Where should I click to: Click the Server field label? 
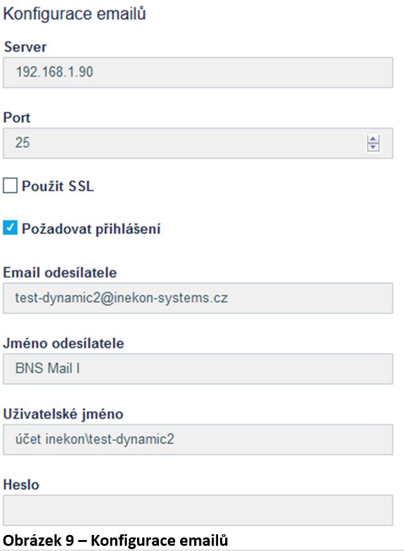point(25,47)
